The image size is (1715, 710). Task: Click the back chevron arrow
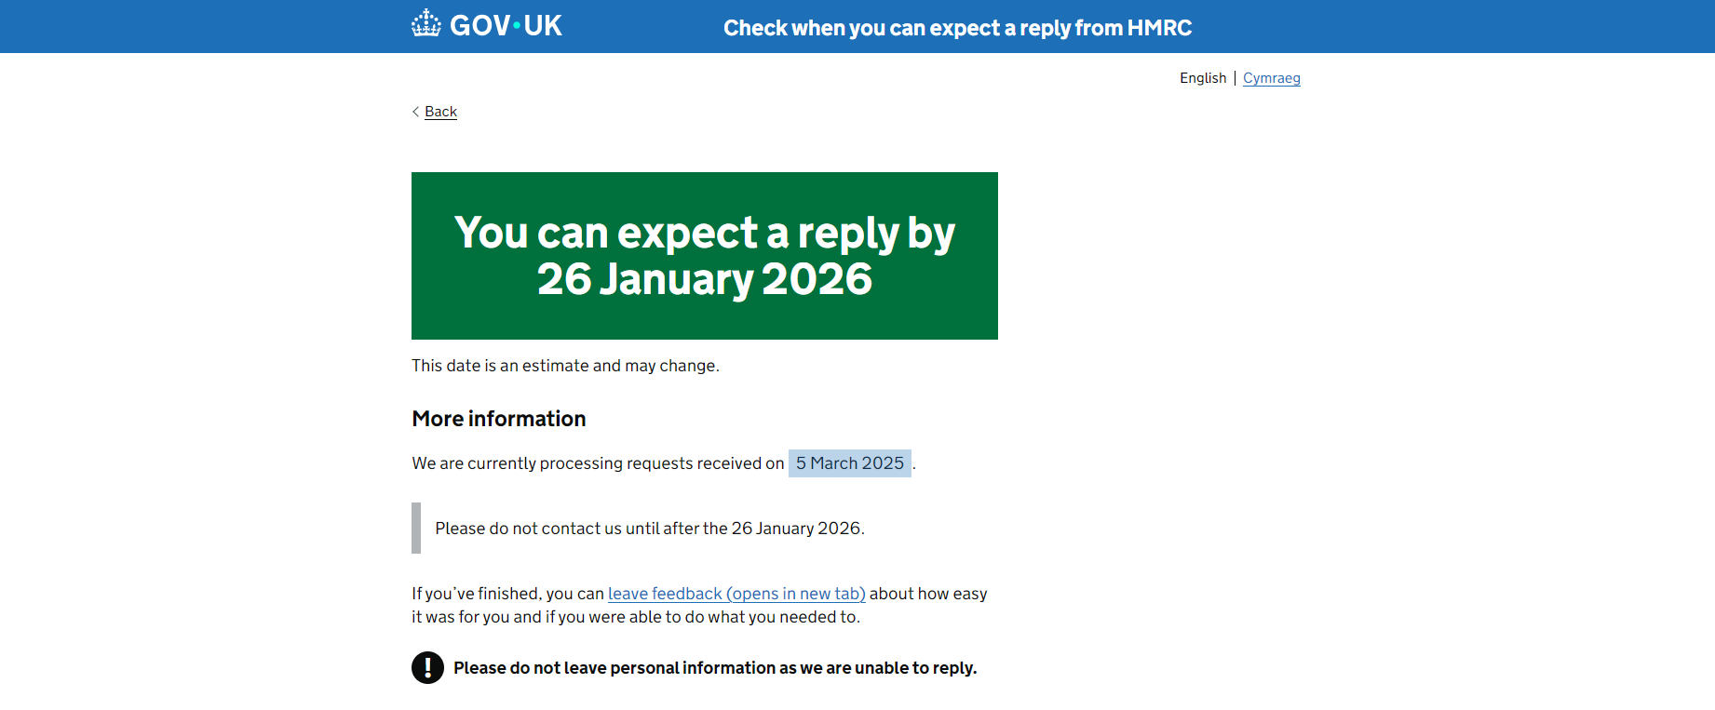point(415,111)
